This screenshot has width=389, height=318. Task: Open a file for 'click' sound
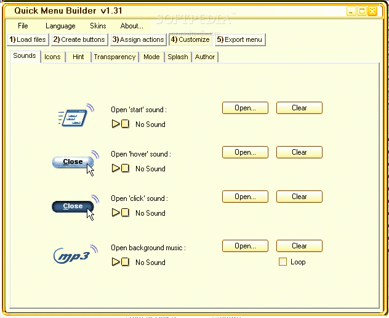click(245, 197)
